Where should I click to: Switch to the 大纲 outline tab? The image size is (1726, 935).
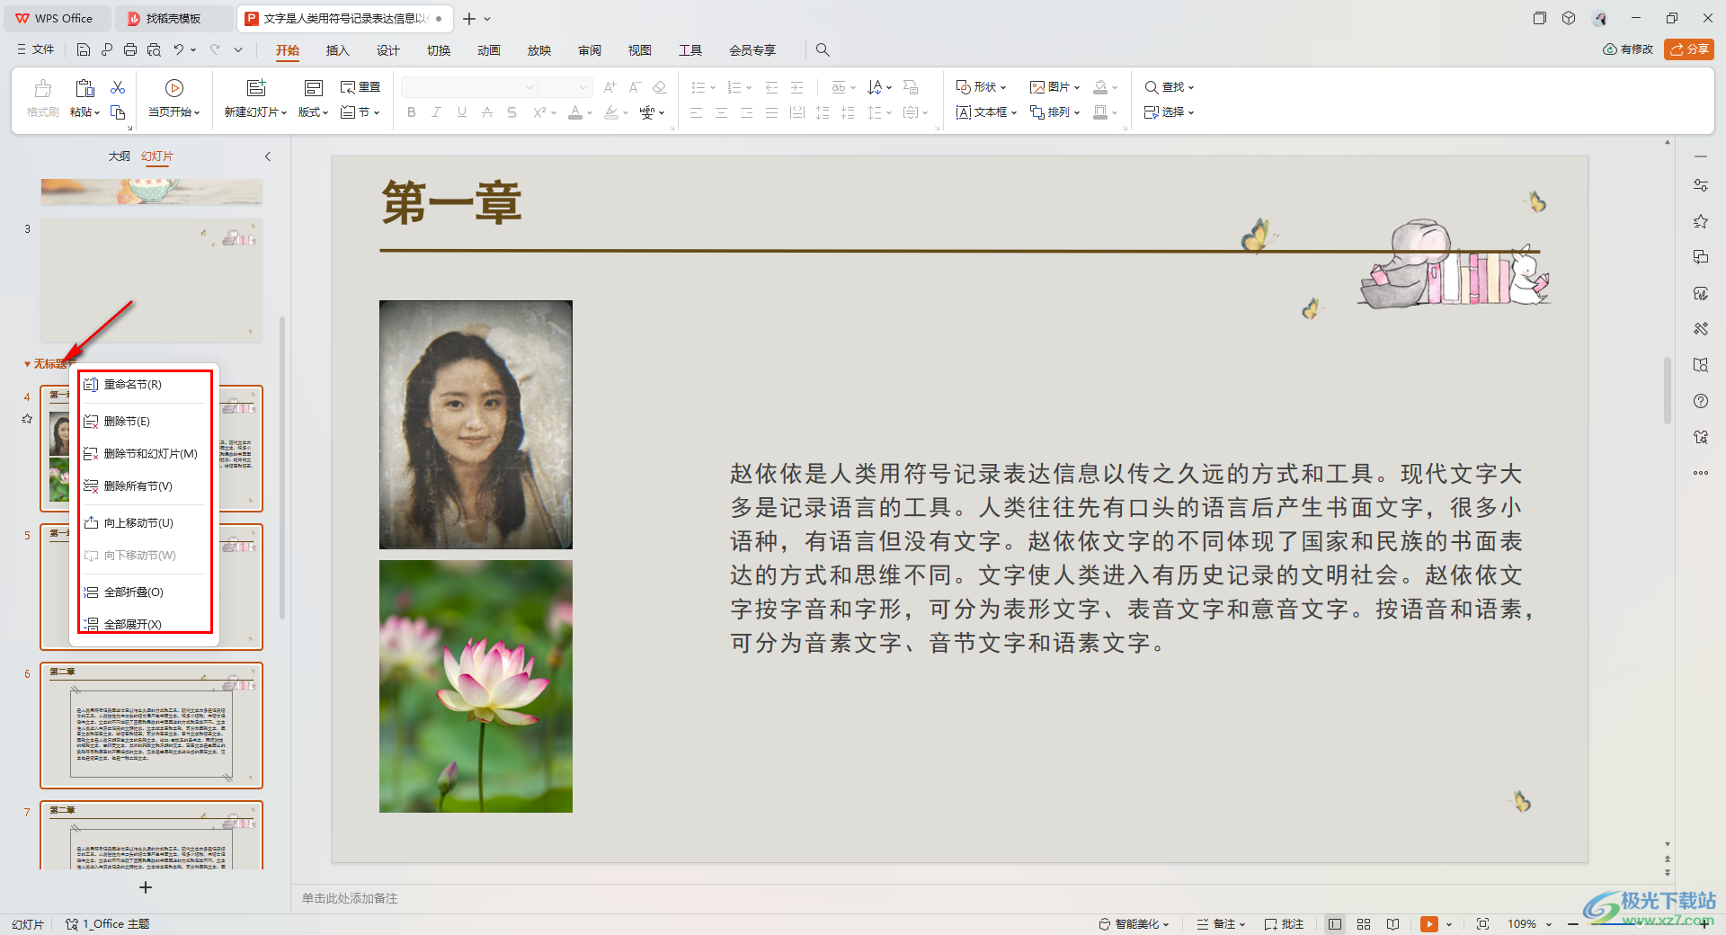pyautogui.click(x=120, y=156)
